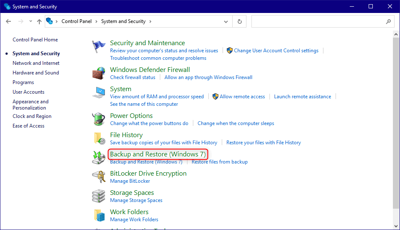Open User Accounts in sidebar
Viewport: 400px width, 230px height.
[x=28, y=92]
